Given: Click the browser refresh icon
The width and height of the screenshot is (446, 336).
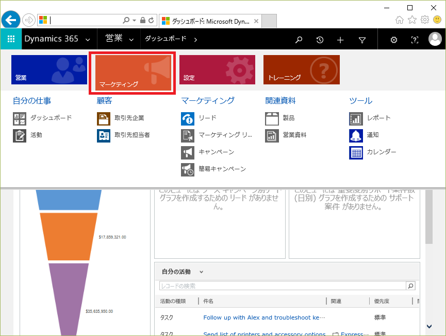Looking at the screenshot, I should (151, 20).
